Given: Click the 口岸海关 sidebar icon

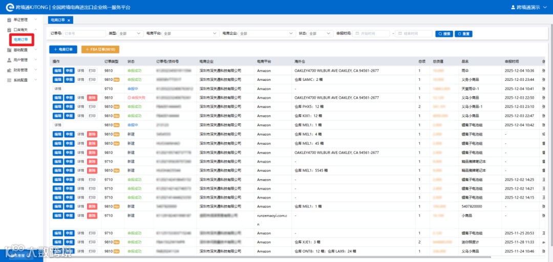Looking at the screenshot, I should click(x=10, y=30).
